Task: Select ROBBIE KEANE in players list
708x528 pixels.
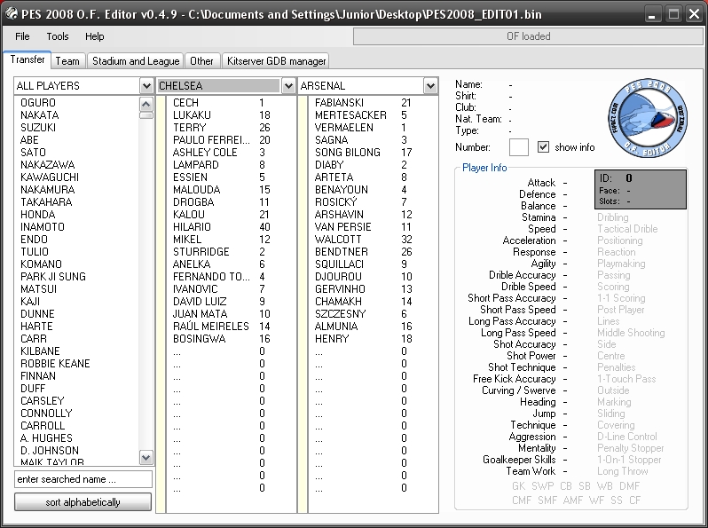Action: (55, 364)
